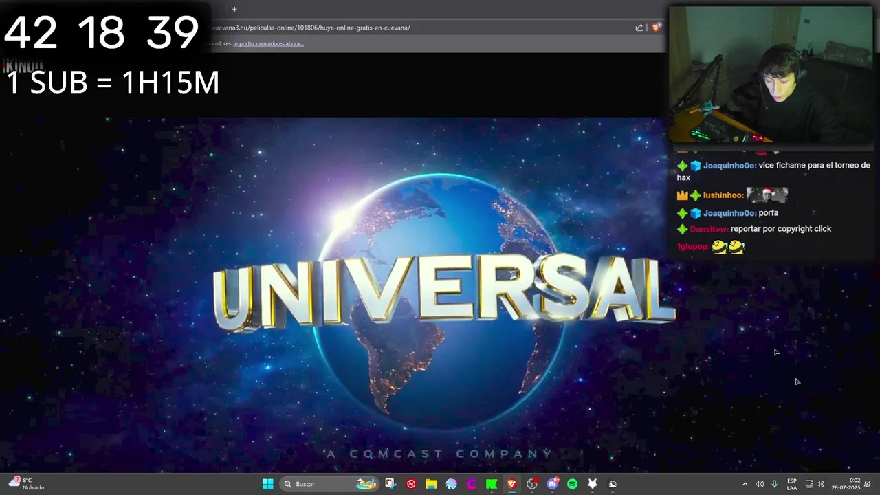Screen dimensions: 880x495
Task: Open File Explorer from the taskbar
Action: pos(431,484)
